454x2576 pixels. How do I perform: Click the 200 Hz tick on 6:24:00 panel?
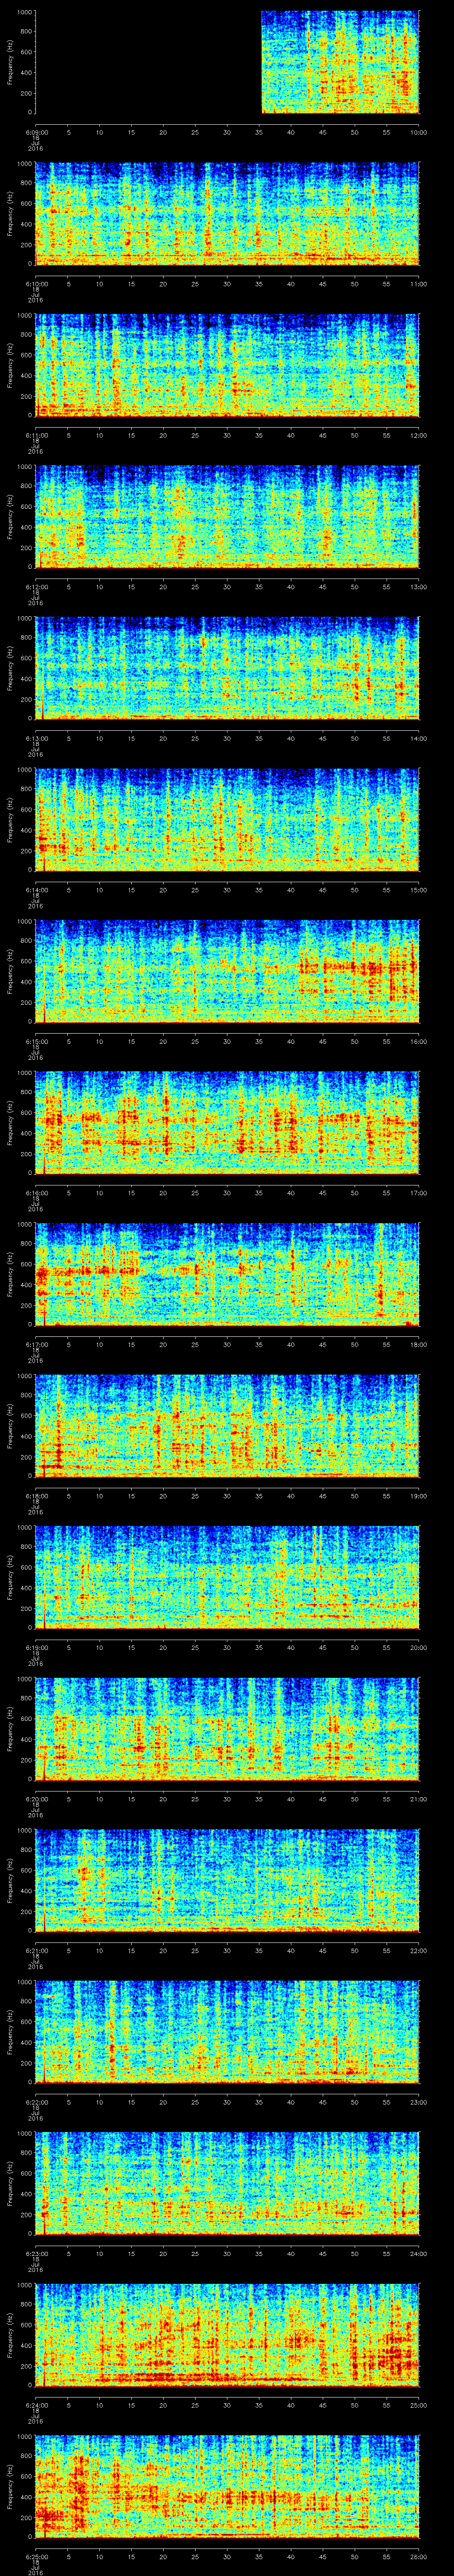(26, 2366)
